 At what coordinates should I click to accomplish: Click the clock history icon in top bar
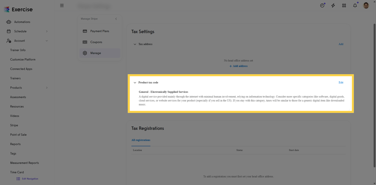[322, 5]
